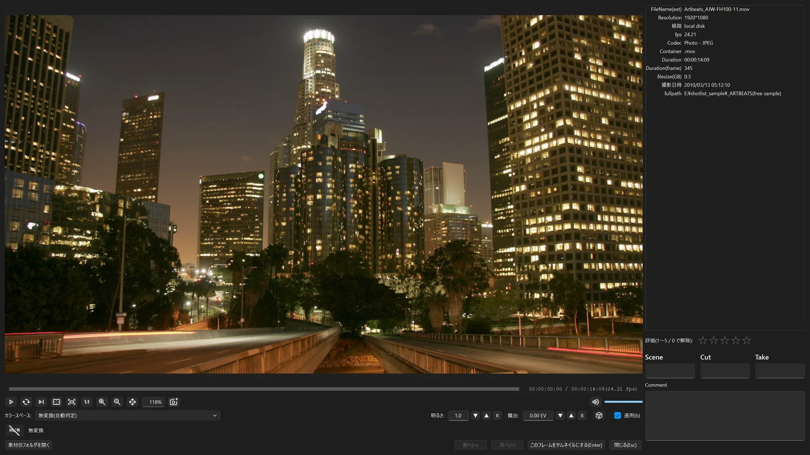The width and height of the screenshot is (810, 455).
Task: Click the playback seek bar
Action: click(x=264, y=389)
